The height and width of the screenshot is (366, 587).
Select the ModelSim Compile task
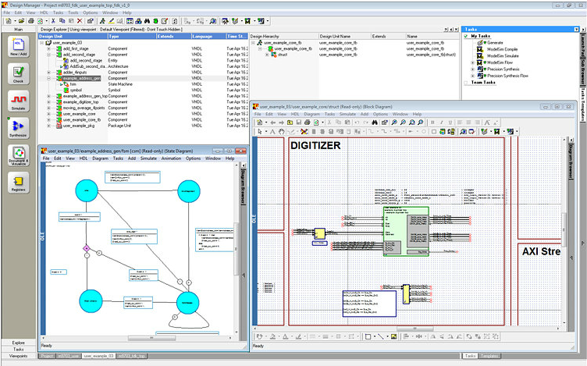(x=502, y=48)
